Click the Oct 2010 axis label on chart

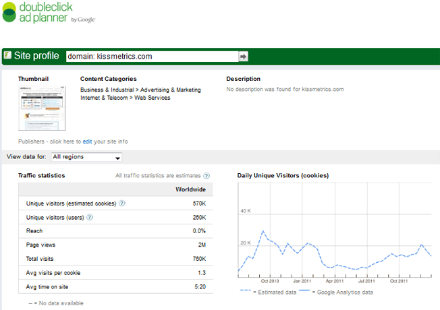click(x=270, y=281)
